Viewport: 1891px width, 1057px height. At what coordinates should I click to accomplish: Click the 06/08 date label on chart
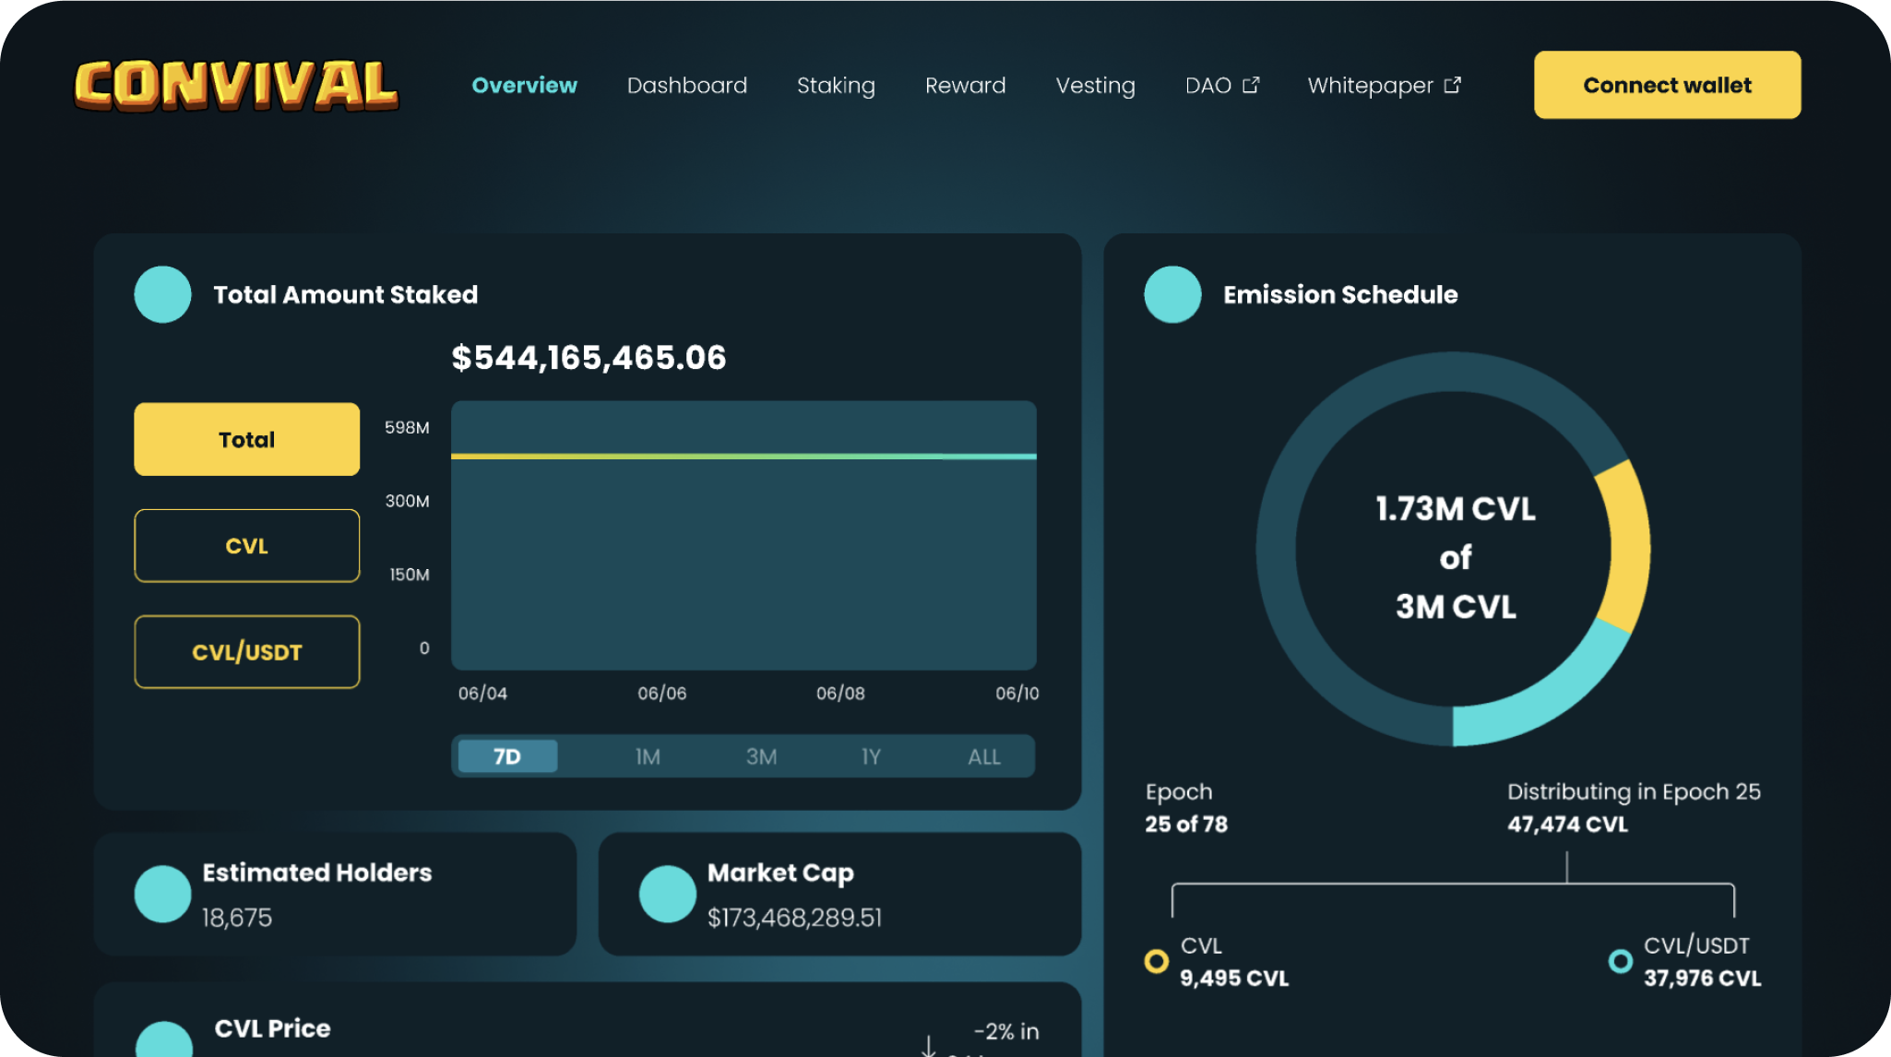(840, 693)
